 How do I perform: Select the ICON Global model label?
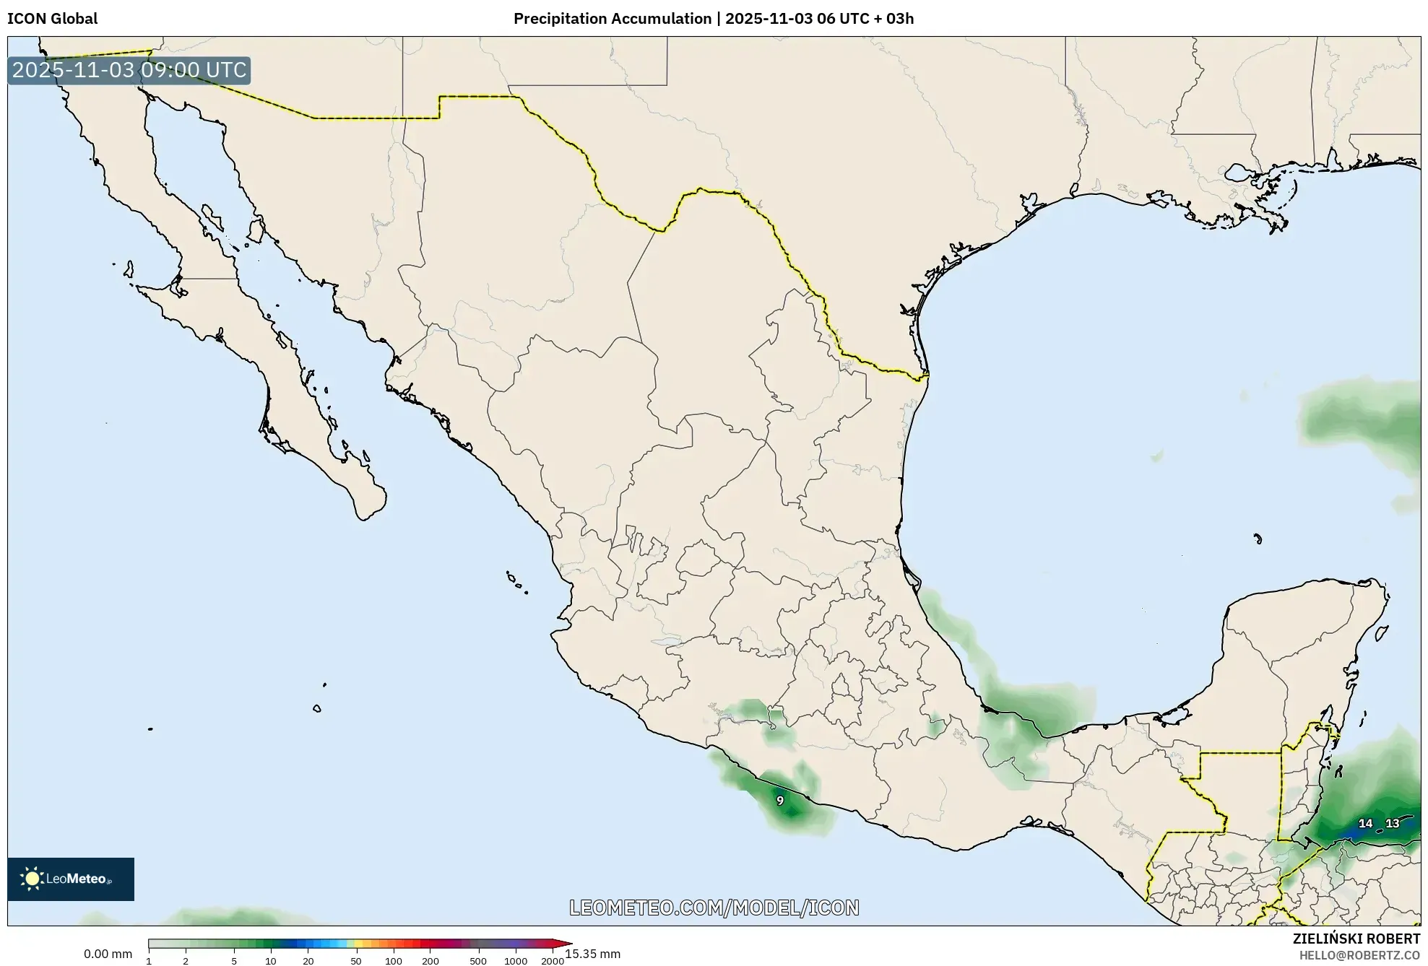click(x=52, y=19)
